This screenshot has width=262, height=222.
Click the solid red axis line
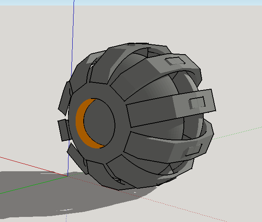[x=33, y=166]
